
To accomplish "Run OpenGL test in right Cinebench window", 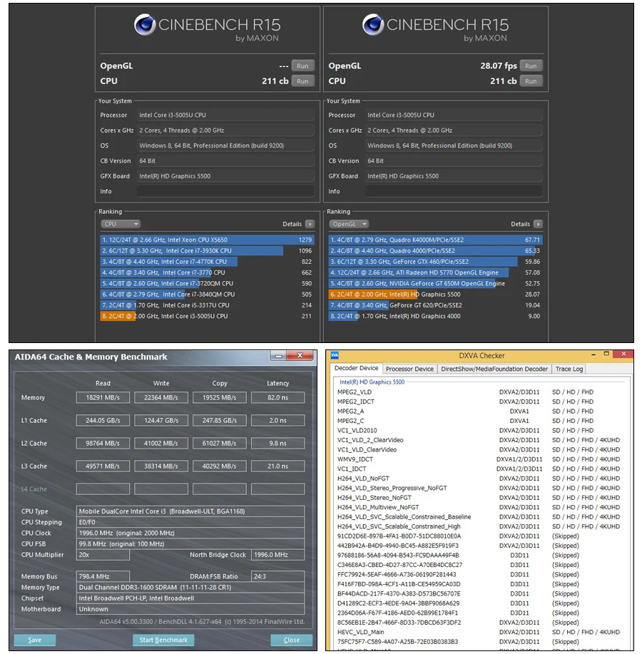I will pyautogui.click(x=531, y=66).
